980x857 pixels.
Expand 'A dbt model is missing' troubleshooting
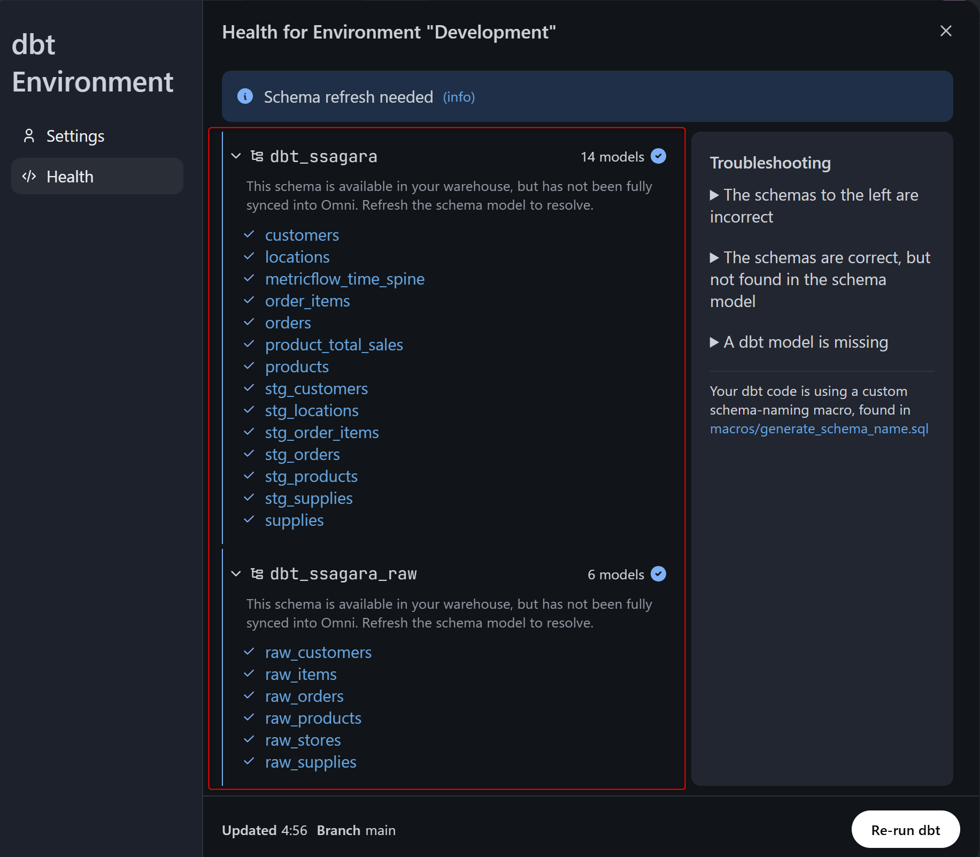point(714,342)
